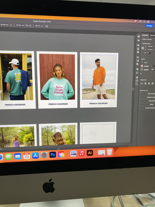The image size is (155, 207).
Task: Switch to the Propriétés tab
Action: (145, 35)
